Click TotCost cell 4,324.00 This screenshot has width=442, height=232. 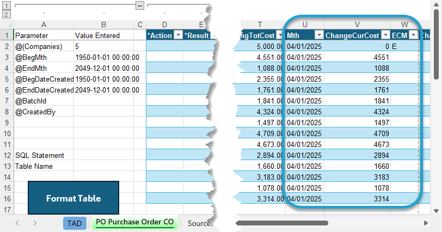(x=261, y=112)
